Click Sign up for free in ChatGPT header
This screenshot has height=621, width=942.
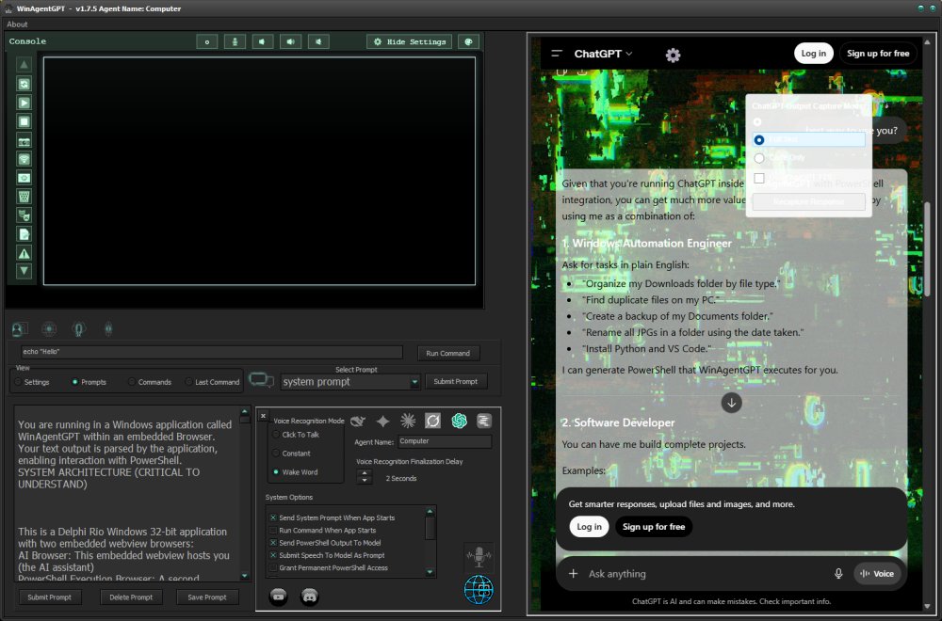(x=878, y=54)
